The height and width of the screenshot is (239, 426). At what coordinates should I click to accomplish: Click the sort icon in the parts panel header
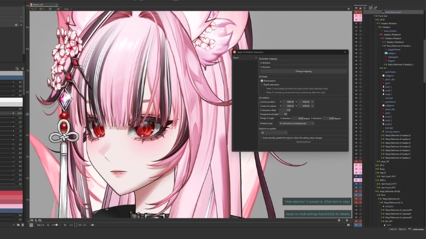coord(376,8)
